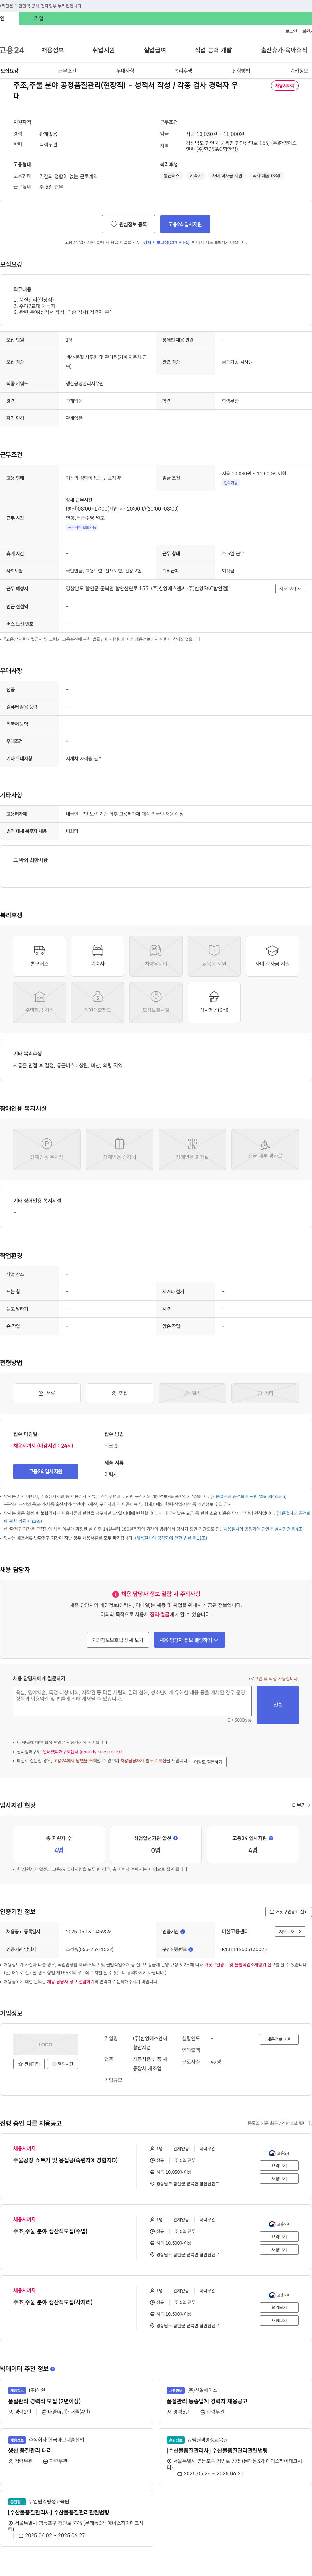Click the 교육비 지원 benefit icon
Screen dimensions: 312x2576
pos(214,956)
